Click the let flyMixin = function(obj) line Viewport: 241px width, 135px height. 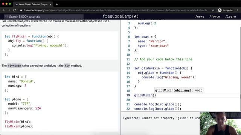click(x=32, y=36)
